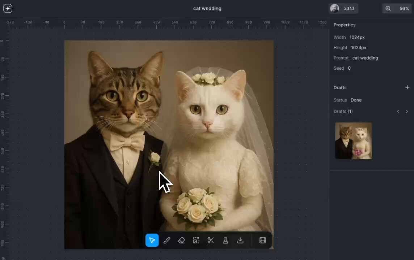Click the sparkle app logo

point(8,8)
